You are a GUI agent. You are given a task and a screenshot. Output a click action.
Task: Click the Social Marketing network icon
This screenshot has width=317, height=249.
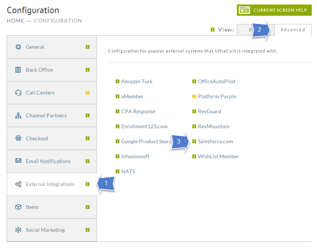pyautogui.click(x=18, y=230)
